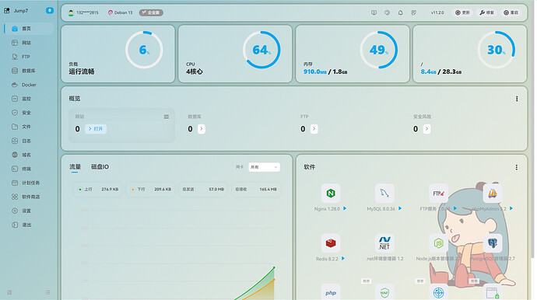
Task: Click the arrow beside the 数据库 count
Action: [202, 129]
